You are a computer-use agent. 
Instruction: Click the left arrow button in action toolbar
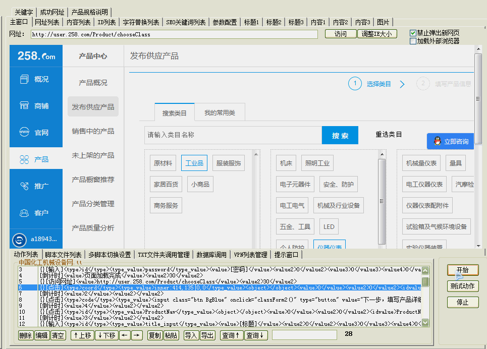coord(125,335)
